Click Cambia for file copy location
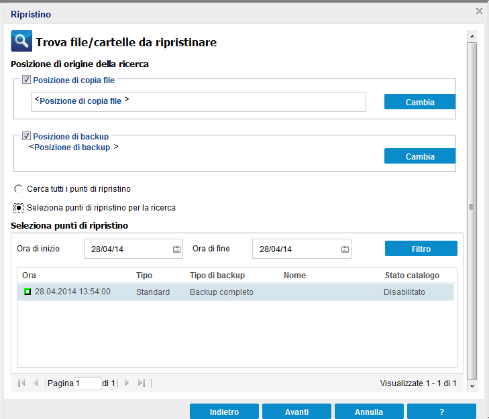Image resolution: width=489 pixels, height=419 pixels. [420, 102]
